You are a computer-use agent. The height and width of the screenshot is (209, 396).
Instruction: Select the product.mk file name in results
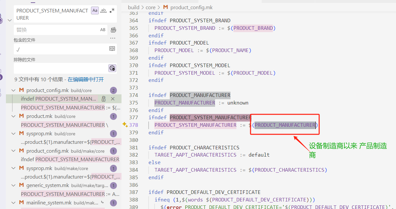(39, 116)
